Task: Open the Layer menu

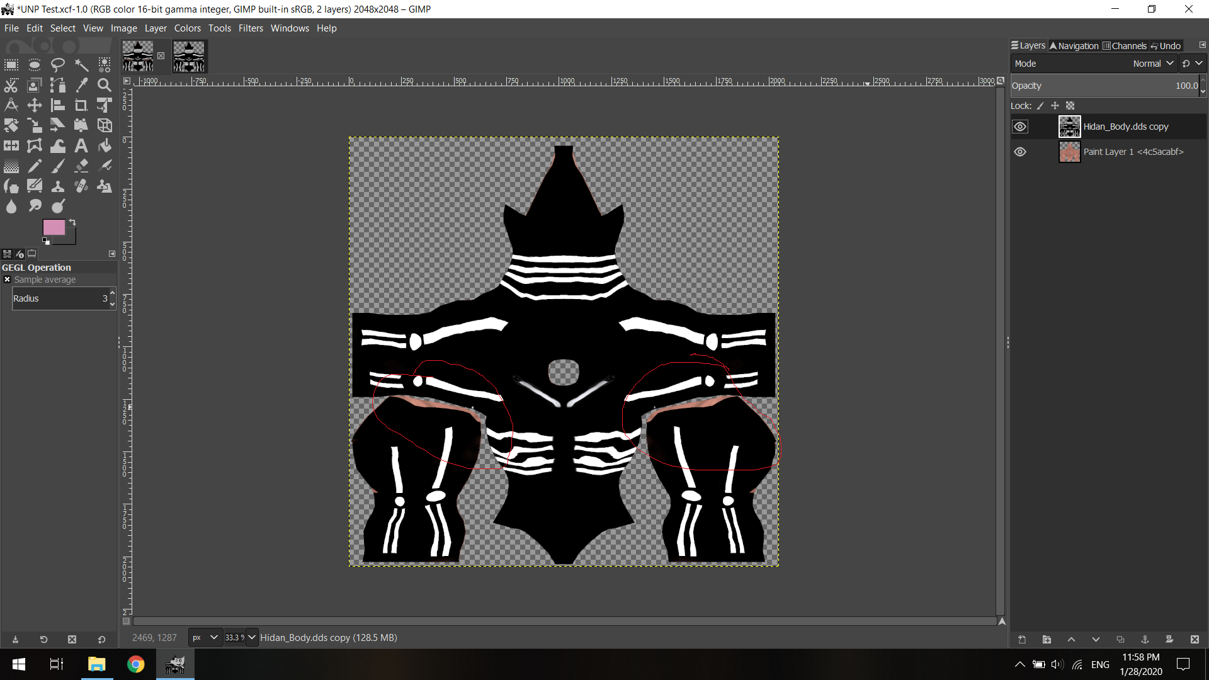Action: [x=156, y=28]
